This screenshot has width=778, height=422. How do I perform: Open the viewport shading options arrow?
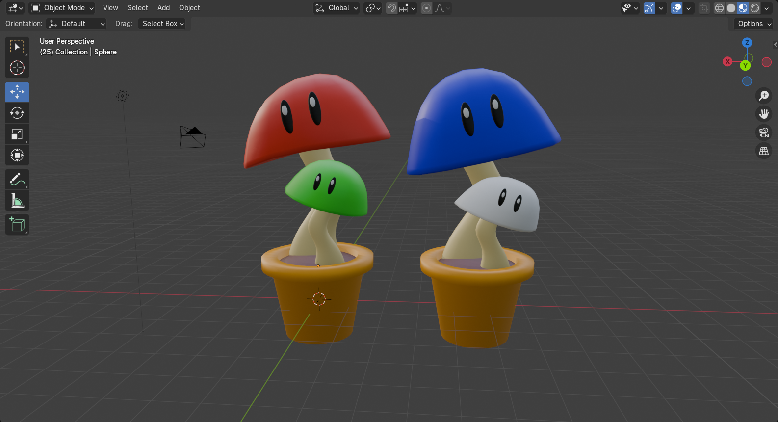point(766,8)
